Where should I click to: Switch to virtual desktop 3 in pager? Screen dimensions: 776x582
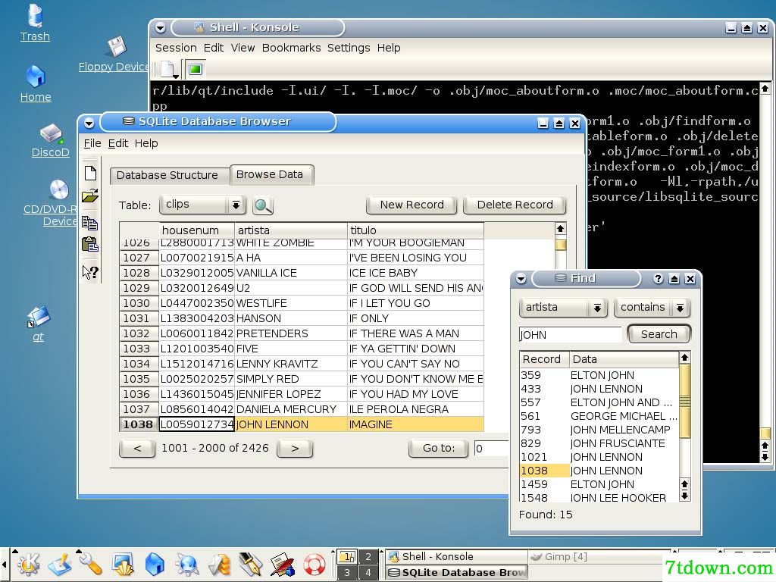pyautogui.click(x=347, y=573)
